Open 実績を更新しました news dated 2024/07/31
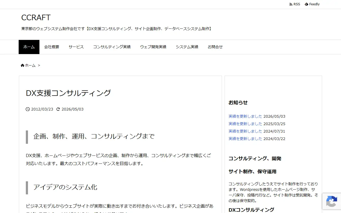341x213 pixels. click(245, 131)
